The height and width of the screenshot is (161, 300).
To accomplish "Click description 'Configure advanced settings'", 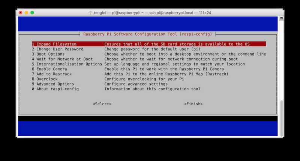I will pyautogui.click(x=136, y=84).
